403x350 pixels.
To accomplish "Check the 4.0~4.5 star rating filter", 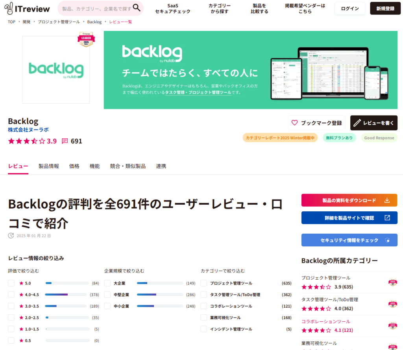I will click(11, 295).
